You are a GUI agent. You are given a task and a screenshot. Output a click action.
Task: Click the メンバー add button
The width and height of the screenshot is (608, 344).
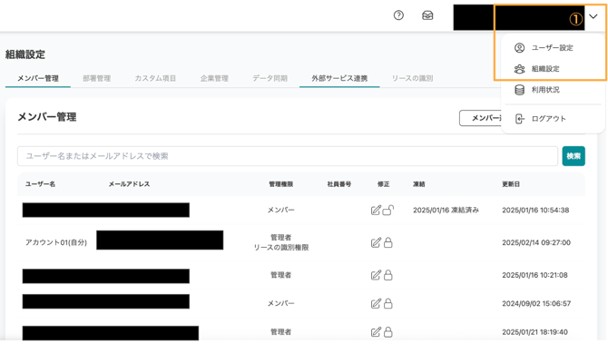[x=480, y=118]
